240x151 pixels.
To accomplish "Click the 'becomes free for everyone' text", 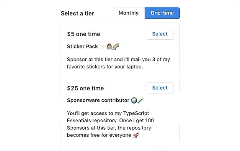I will click(x=99, y=135).
